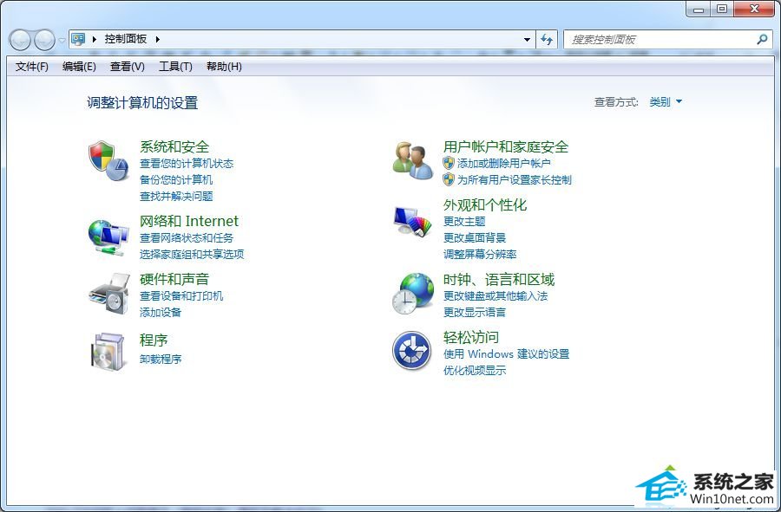Open the 时钟、语言和区域 heading
This screenshot has width=781, height=512.
pos(499,279)
